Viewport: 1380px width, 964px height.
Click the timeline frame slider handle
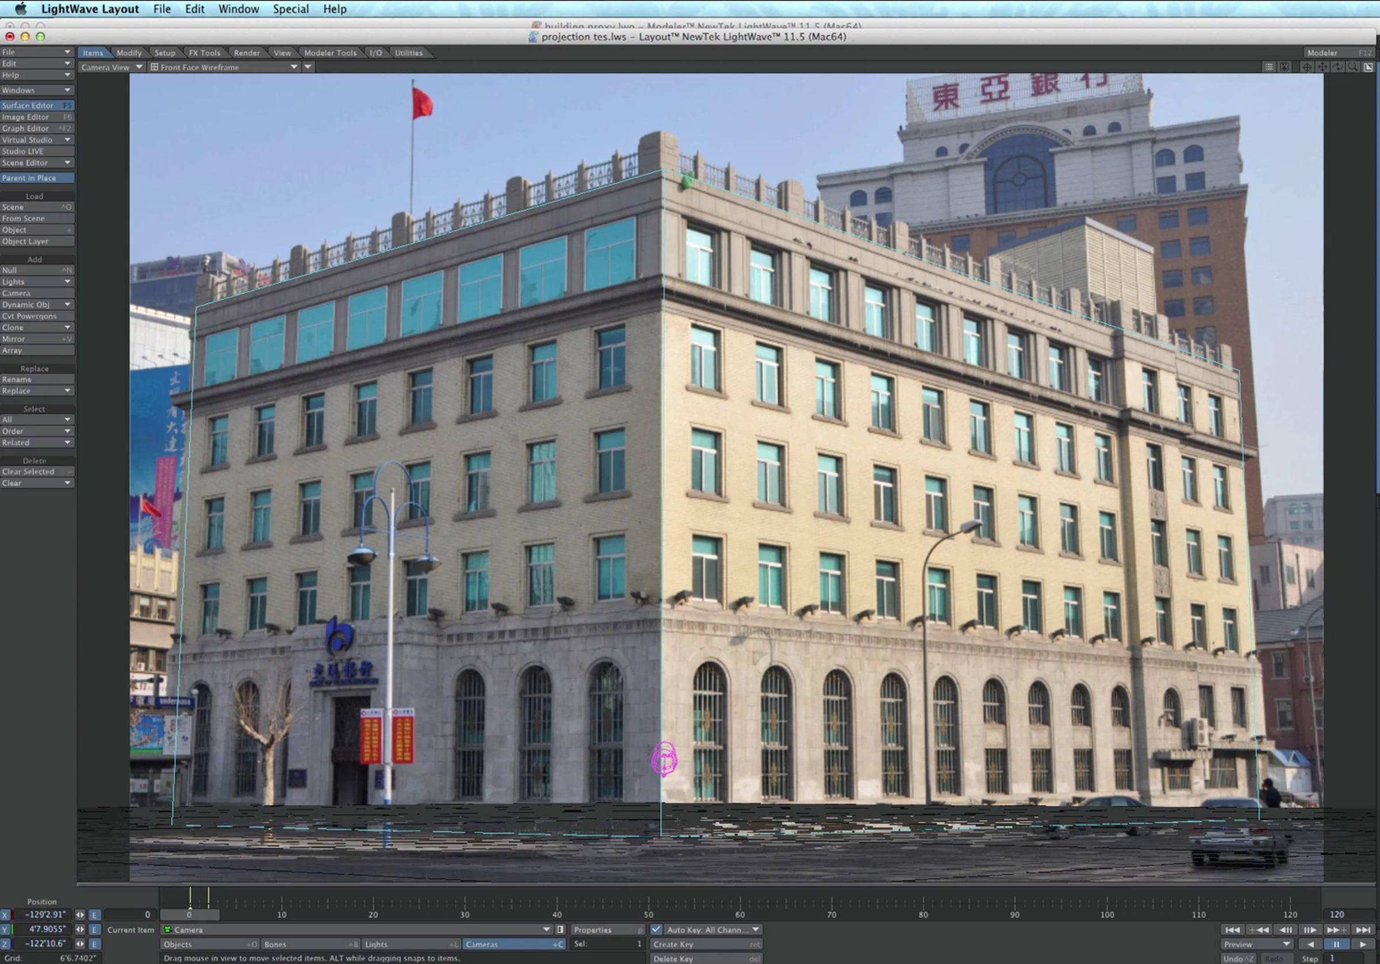(189, 915)
